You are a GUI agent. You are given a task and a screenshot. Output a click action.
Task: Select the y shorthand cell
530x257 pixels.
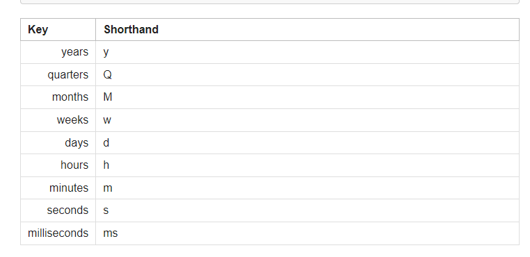pos(307,52)
